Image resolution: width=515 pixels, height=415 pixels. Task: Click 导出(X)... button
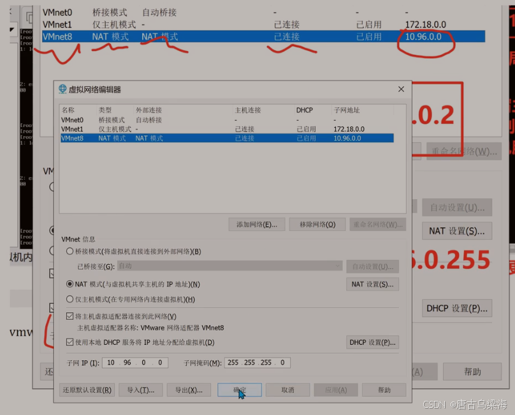[189, 390]
